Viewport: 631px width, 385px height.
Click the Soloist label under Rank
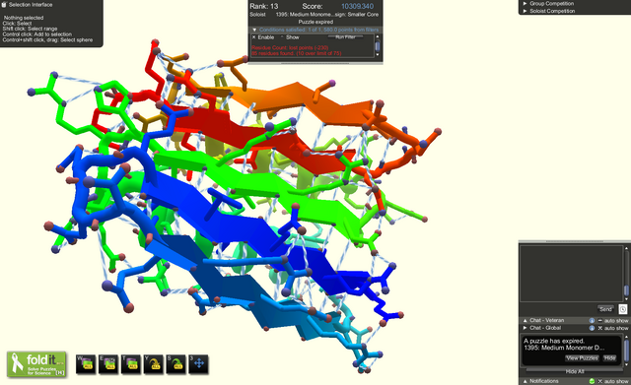[x=257, y=14]
